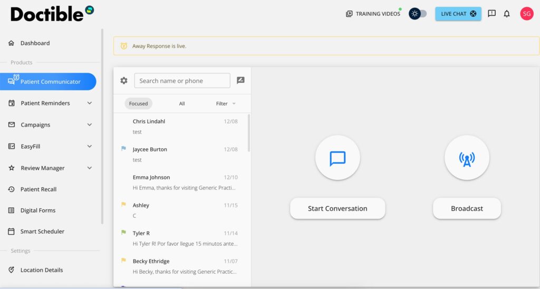The image size is (540, 289).
Task: Open the EasyFill menu item
Action: (30, 147)
